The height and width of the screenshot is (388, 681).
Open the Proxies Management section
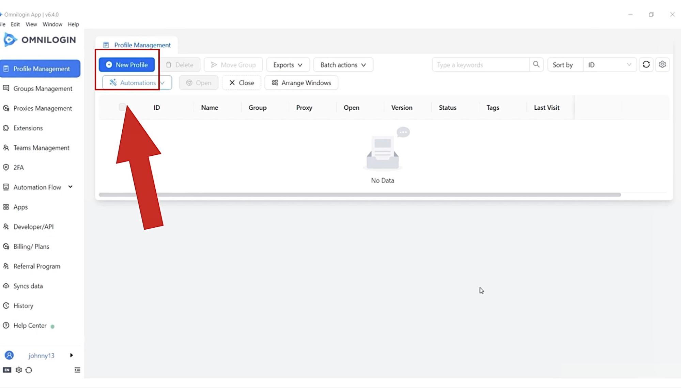tap(43, 108)
